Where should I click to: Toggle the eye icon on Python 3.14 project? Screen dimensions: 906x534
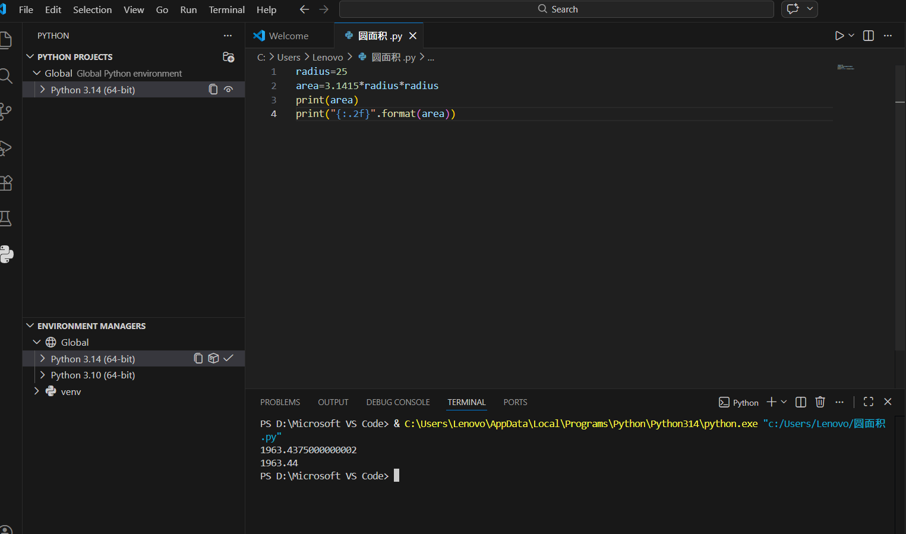pyautogui.click(x=228, y=90)
